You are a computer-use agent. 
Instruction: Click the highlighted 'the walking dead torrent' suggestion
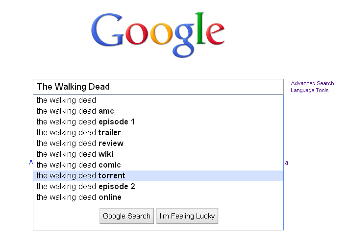point(158,176)
